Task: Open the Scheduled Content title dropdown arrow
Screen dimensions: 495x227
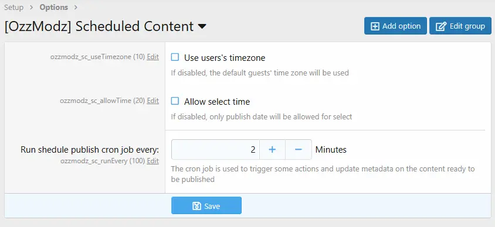Action: pos(202,27)
